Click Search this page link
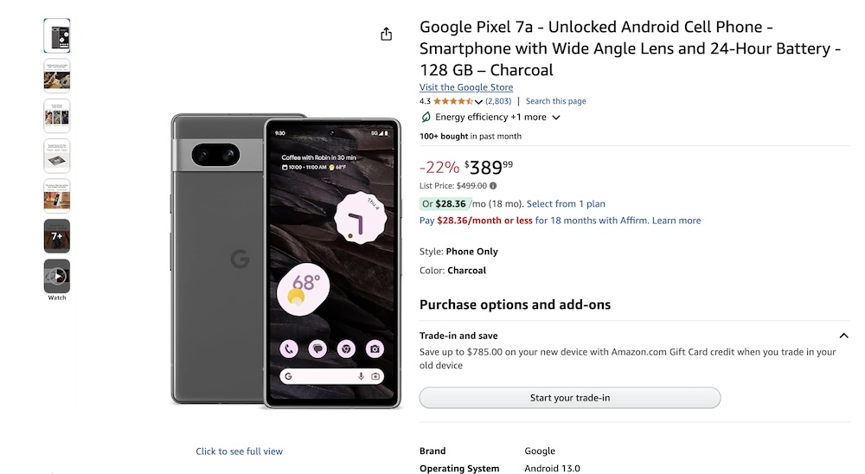The width and height of the screenshot is (865, 474). coord(555,101)
